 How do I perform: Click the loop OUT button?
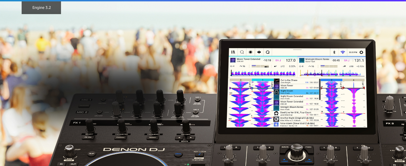(x=73, y=164)
